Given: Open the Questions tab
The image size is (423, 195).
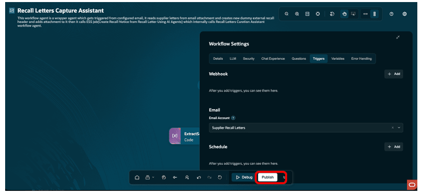Looking at the screenshot, I should [x=298, y=59].
